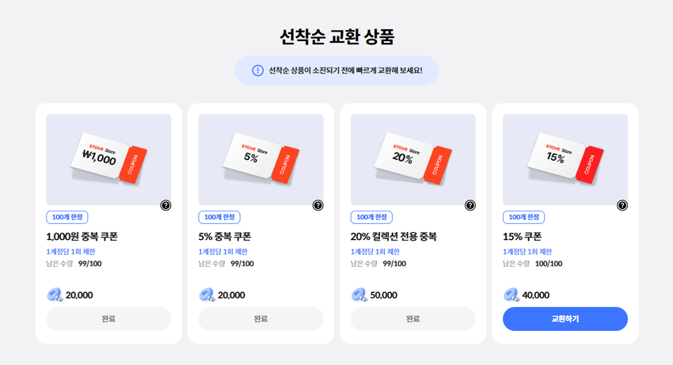The height and width of the screenshot is (365, 673).
Task: Open the 20% coupon image
Action: pos(413,159)
